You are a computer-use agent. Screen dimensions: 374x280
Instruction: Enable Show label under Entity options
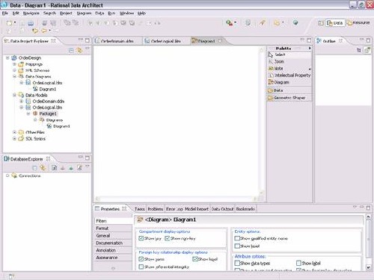click(x=237, y=246)
